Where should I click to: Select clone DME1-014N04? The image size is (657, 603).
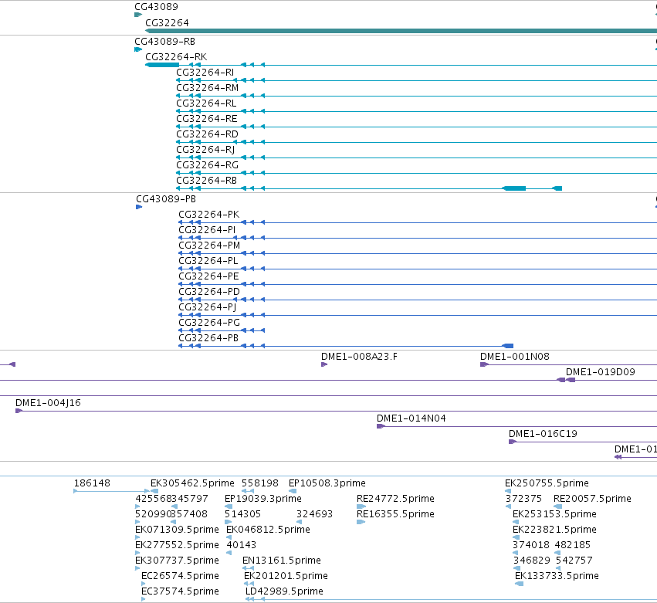click(411, 419)
